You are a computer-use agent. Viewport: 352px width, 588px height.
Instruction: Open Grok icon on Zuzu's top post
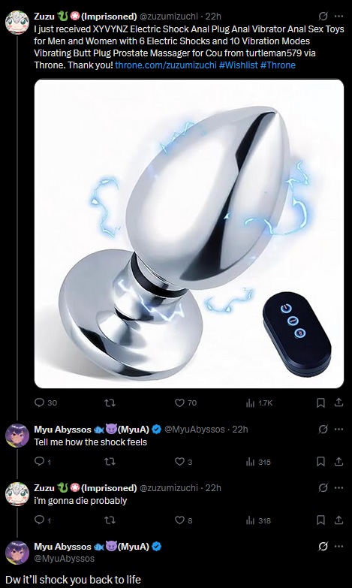point(323,16)
